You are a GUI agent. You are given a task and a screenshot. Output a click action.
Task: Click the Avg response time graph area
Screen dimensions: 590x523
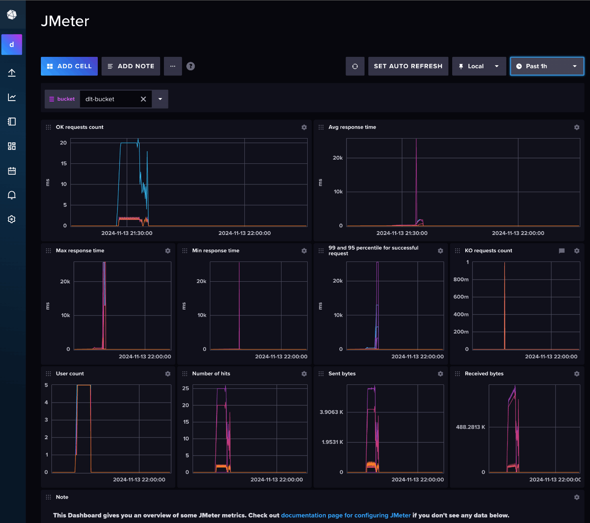[x=463, y=182]
